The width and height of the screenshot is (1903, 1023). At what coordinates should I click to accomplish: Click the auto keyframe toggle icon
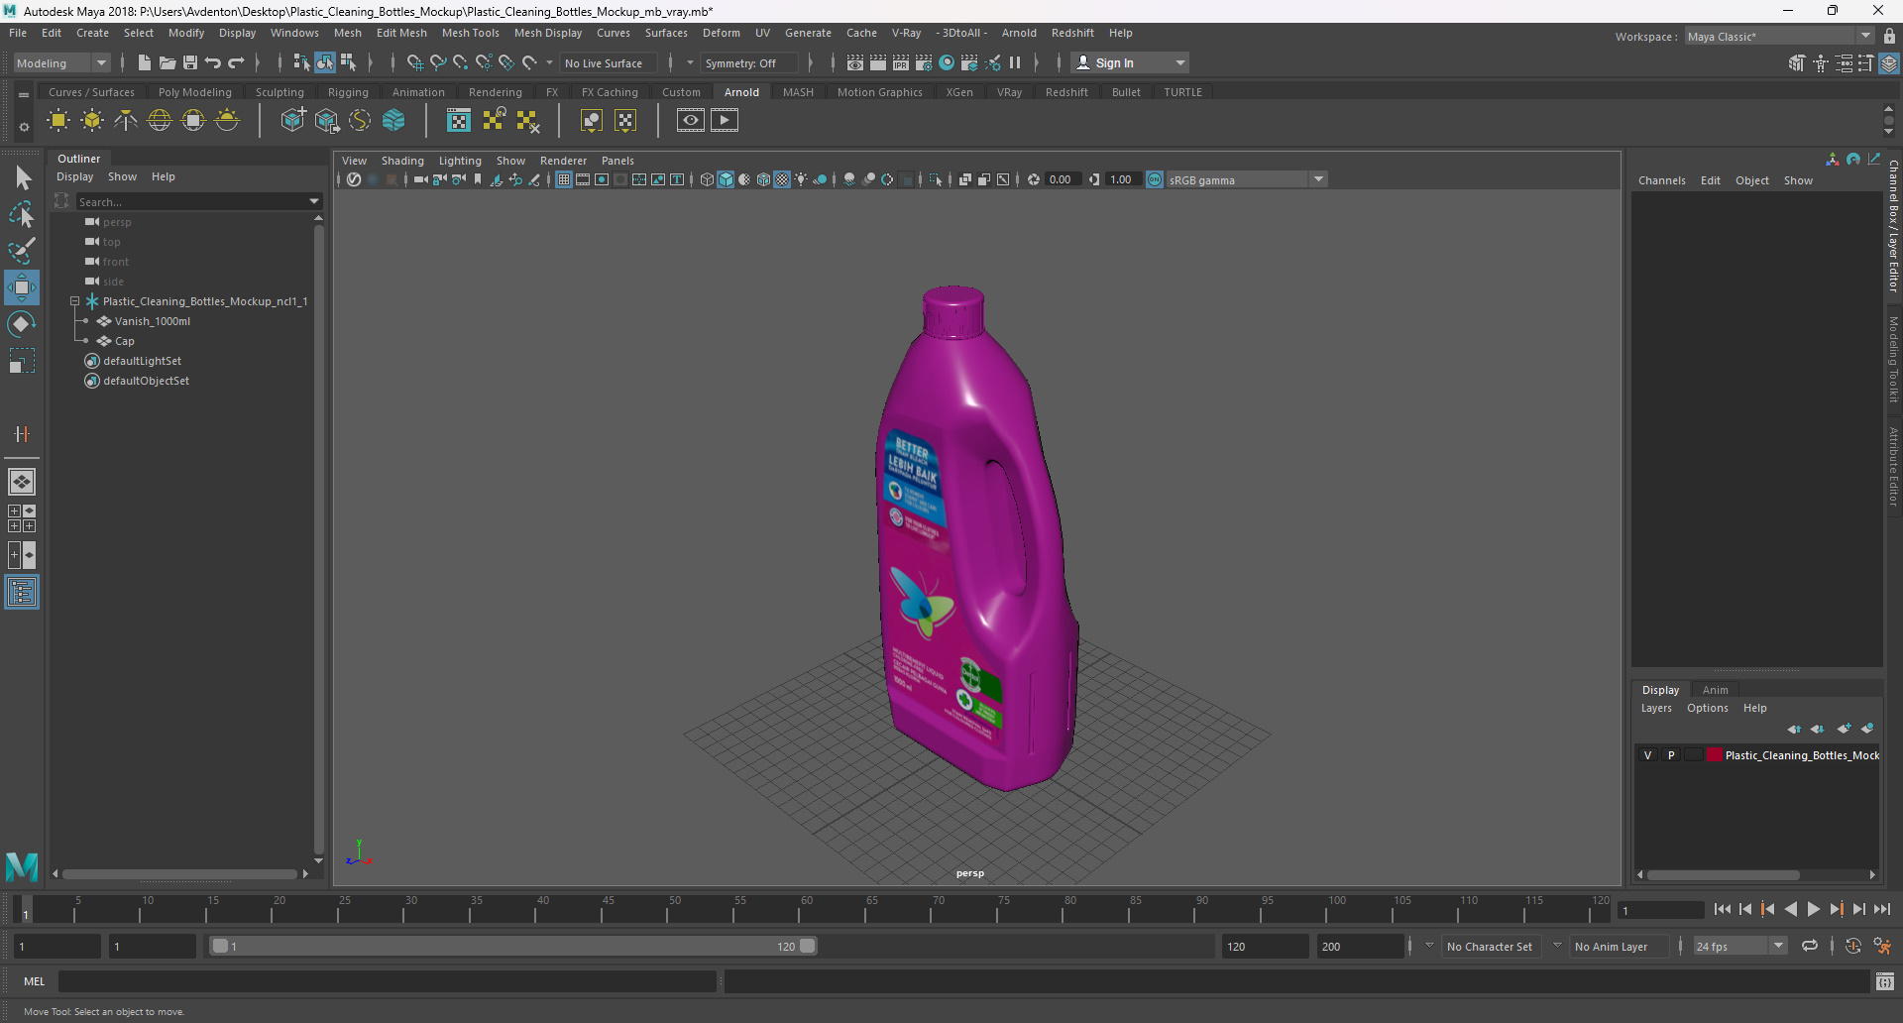1853,946
